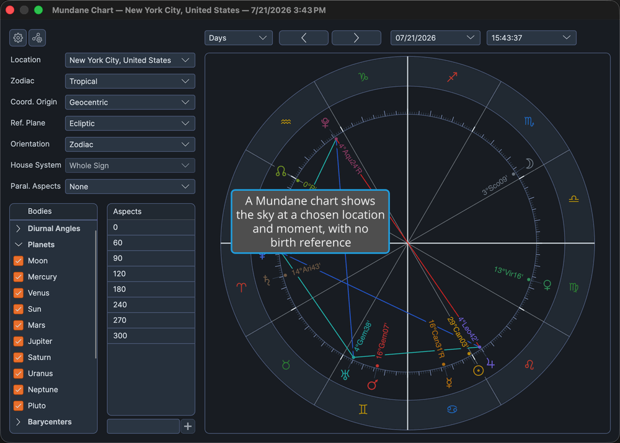Click the Taurus sign symbol
This screenshot has width=620, height=443.
point(286,365)
